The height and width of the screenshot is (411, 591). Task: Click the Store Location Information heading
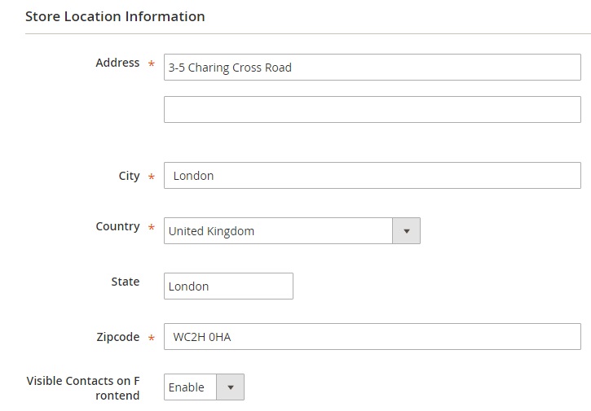coord(115,16)
